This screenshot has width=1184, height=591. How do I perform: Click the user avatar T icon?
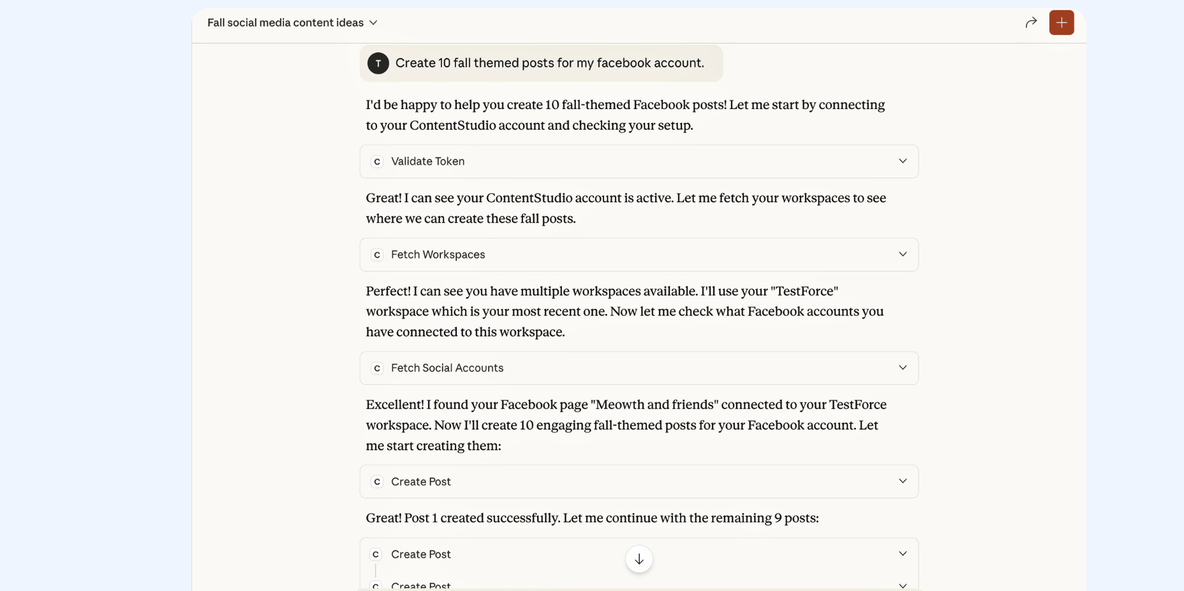pyautogui.click(x=378, y=63)
